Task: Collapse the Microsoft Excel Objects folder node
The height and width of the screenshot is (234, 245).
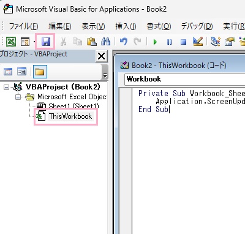Action: [18, 97]
